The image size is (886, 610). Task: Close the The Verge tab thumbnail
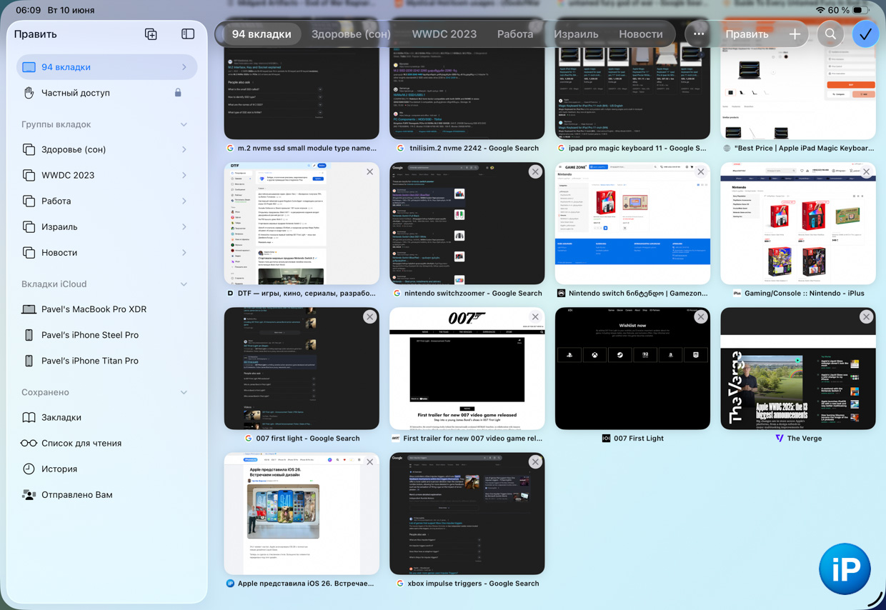point(866,317)
